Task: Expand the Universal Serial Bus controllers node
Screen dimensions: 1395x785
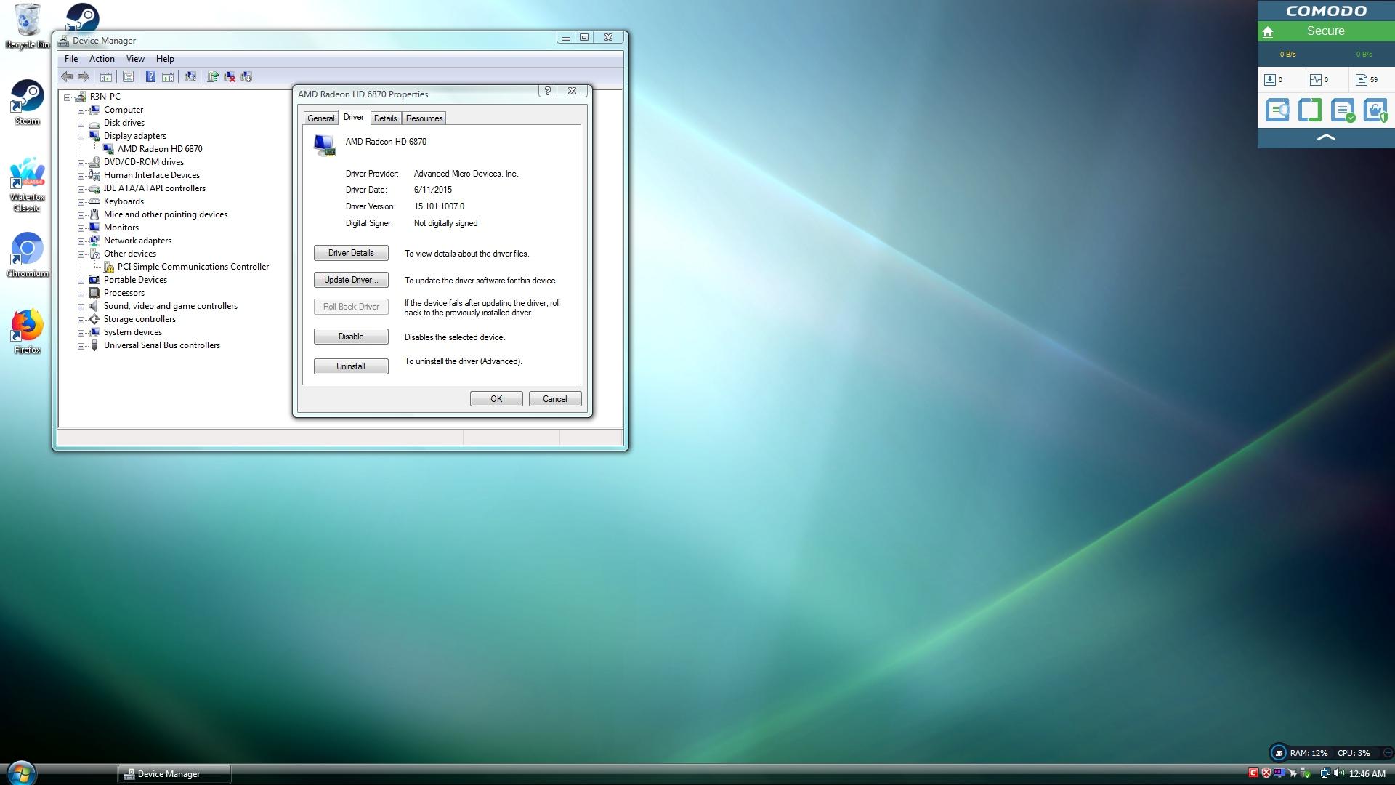Action: point(81,345)
